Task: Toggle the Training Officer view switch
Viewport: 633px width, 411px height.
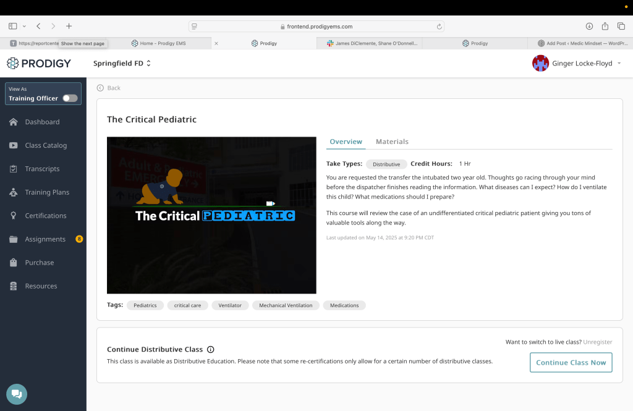Action: pyautogui.click(x=70, y=98)
